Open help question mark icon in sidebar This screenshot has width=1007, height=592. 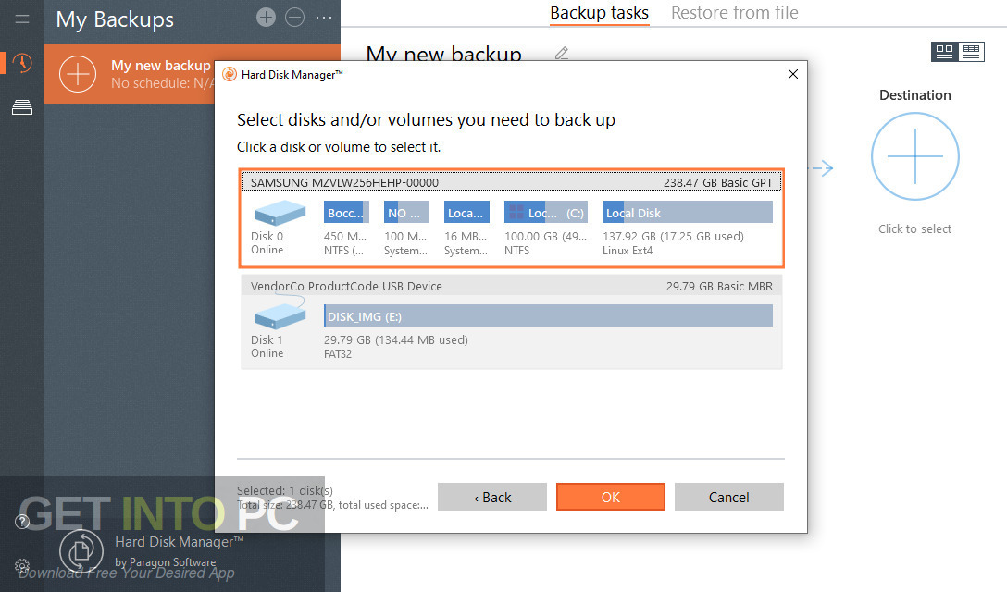(22, 522)
